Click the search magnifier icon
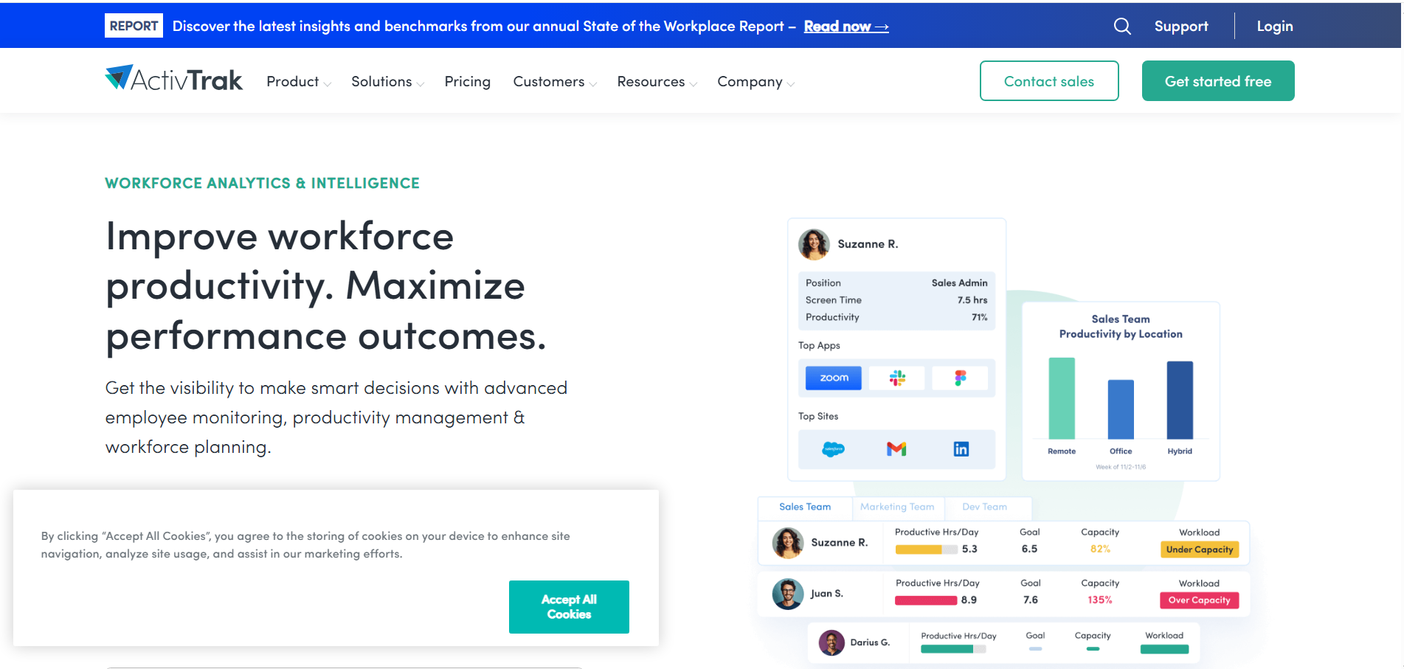The height and width of the screenshot is (669, 1404). point(1122,27)
